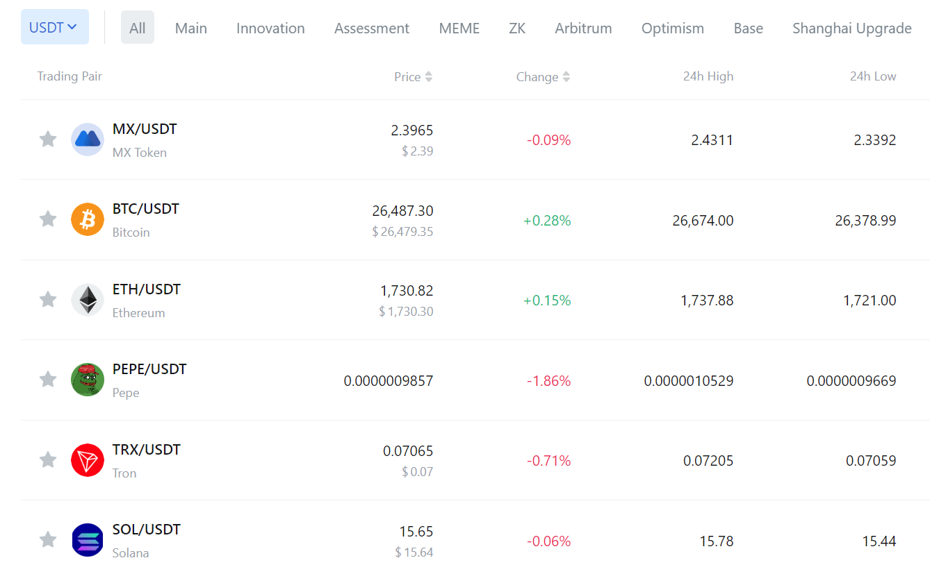Click the 24h High column header
Viewport: 930px width, 574px height.
708,76
